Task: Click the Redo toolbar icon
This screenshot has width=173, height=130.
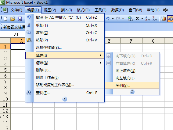Action: click(x=118, y=19)
